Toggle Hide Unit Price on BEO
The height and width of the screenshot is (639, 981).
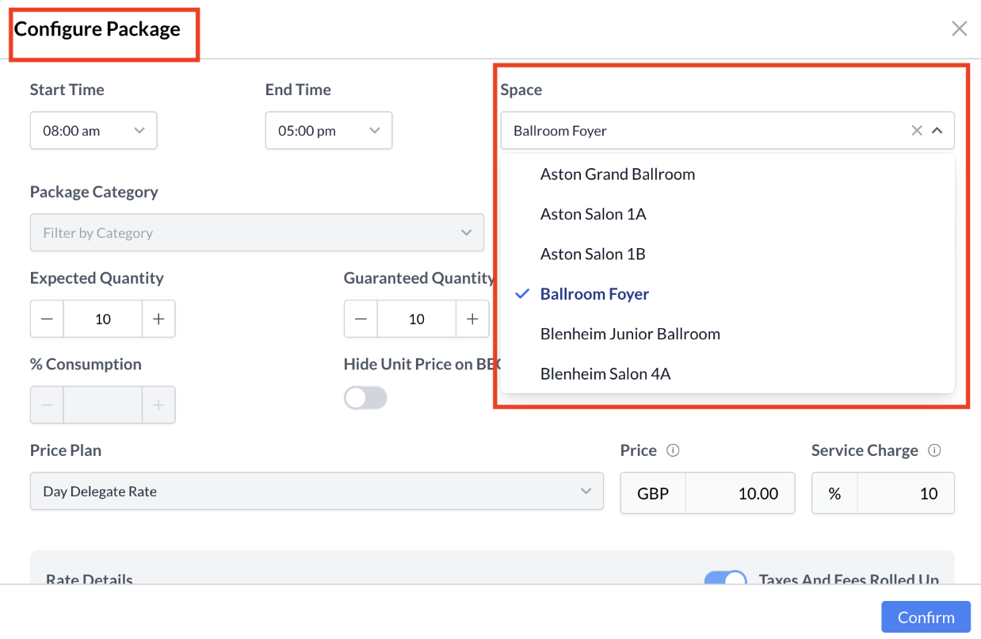coord(365,398)
